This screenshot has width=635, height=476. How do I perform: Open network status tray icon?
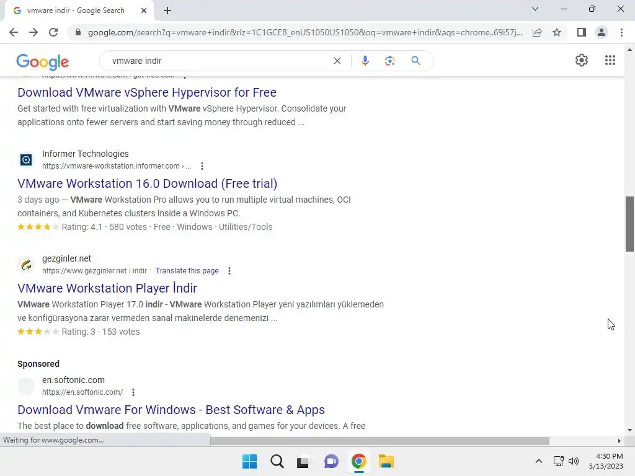pyautogui.click(x=559, y=461)
